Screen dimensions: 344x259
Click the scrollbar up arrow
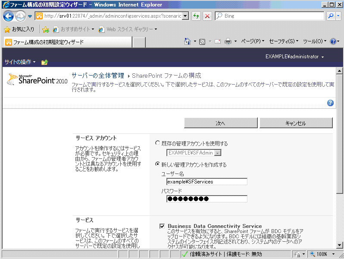tap(339, 71)
